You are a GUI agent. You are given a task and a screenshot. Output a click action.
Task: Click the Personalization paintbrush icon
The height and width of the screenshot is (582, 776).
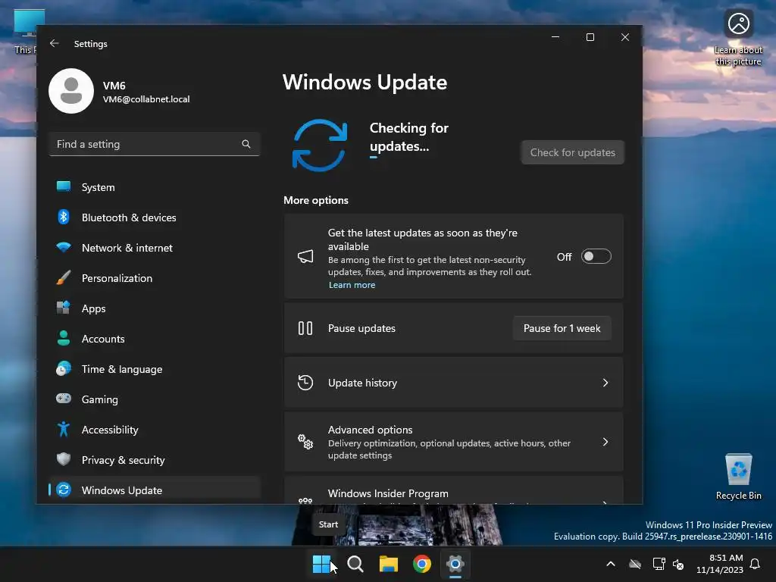(x=64, y=277)
